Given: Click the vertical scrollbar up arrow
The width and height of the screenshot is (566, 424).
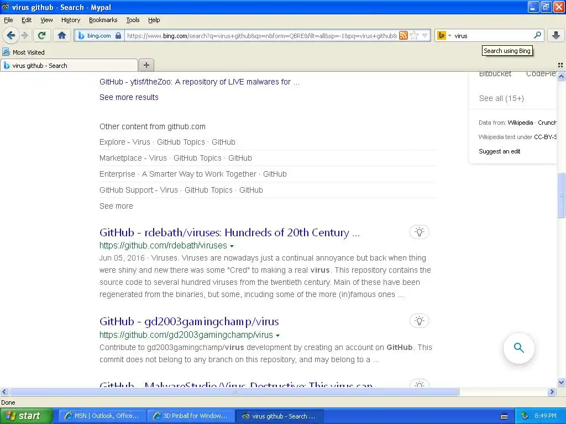Looking at the screenshot, I should click(561, 76).
